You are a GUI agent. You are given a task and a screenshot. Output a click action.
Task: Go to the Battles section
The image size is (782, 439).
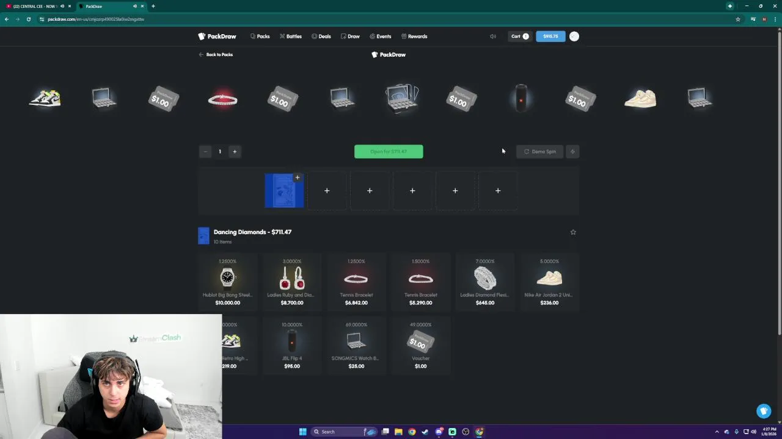tap(291, 37)
